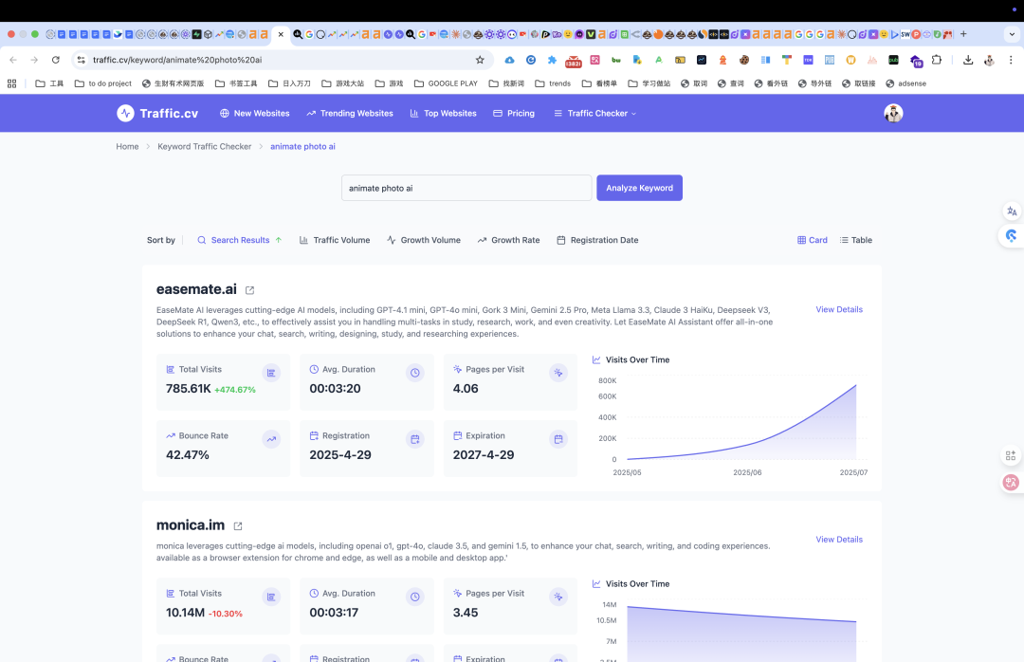Open the to do project bookmark folder
1024x662 pixels.
(103, 83)
